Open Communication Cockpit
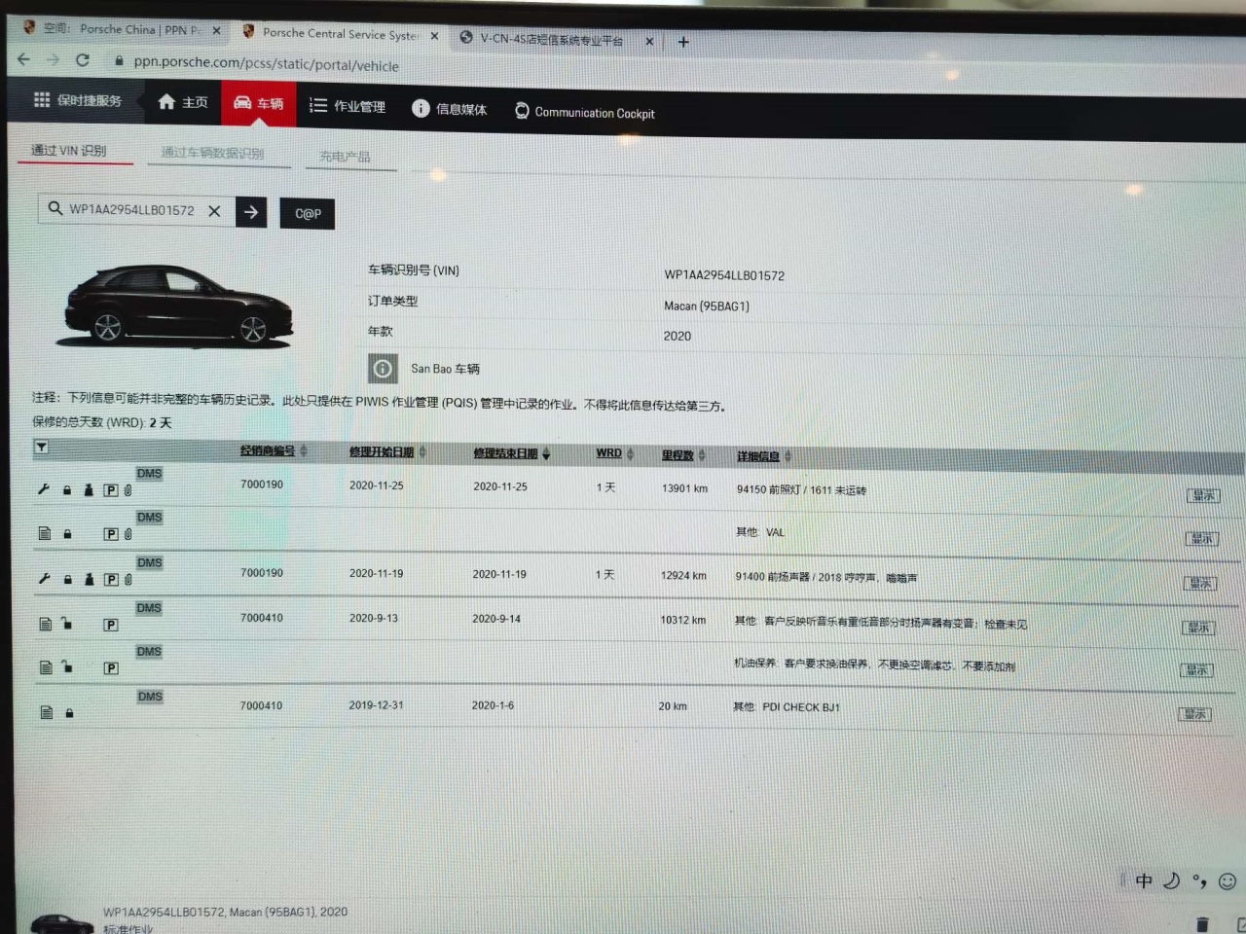The height and width of the screenshot is (934, 1246). point(584,113)
